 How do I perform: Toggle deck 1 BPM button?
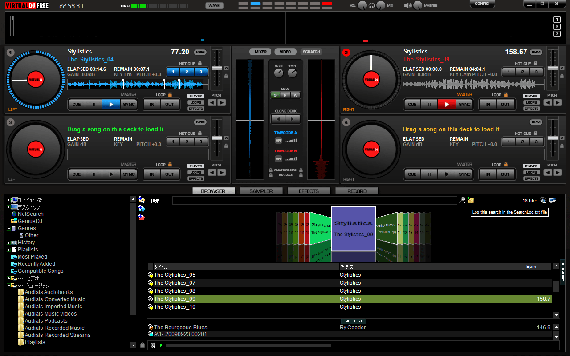200,52
